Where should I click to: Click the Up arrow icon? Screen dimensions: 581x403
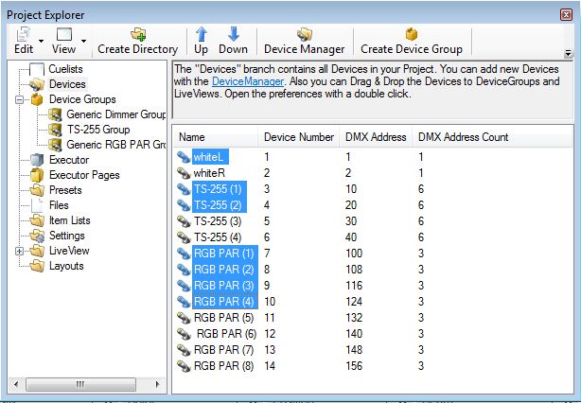pyautogui.click(x=201, y=34)
